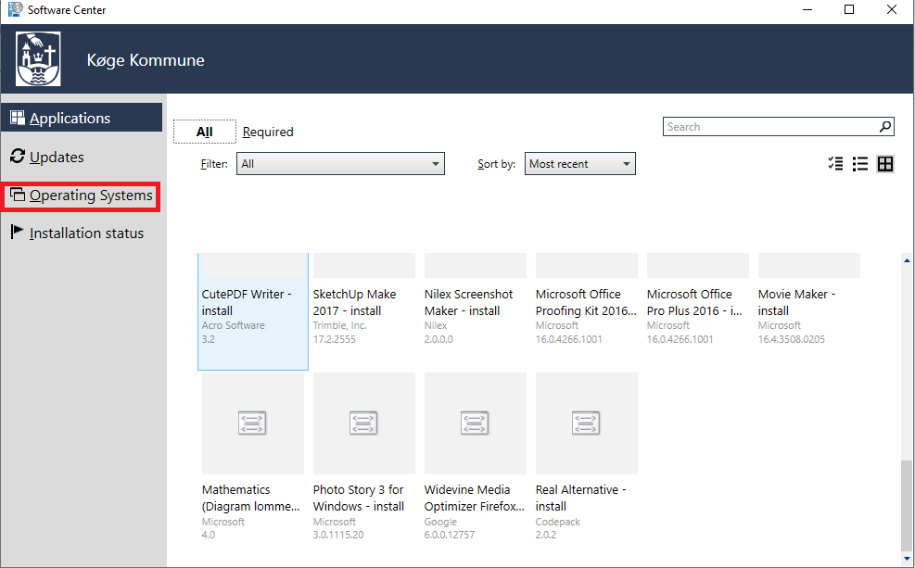Switch to tile view icon
Viewport: 915px width, 568px height.
[x=885, y=164]
